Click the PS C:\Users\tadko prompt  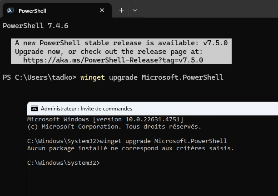coord(40,77)
